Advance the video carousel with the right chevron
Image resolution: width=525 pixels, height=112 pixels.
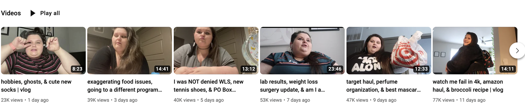517,50
